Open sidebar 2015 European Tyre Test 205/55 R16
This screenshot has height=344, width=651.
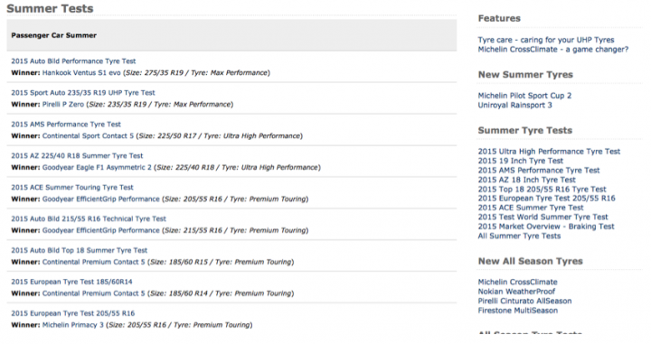[x=546, y=198]
